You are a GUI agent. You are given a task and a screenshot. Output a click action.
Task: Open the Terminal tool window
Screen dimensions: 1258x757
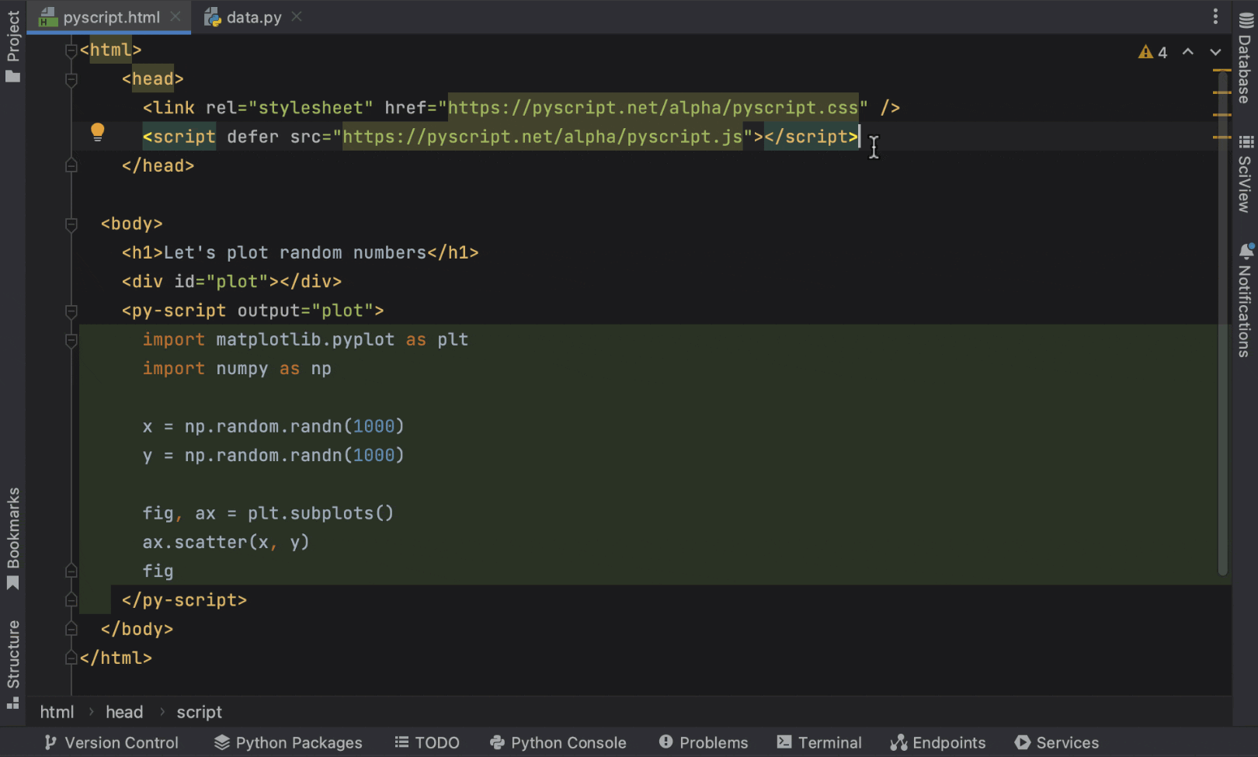(819, 742)
